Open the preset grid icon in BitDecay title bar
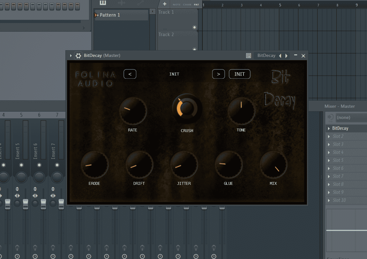367x259 pixels. pyautogui.click(x=249, y=56)
